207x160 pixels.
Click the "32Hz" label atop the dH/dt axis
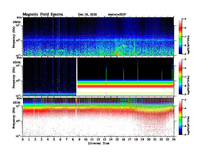(x=19, y=18)
